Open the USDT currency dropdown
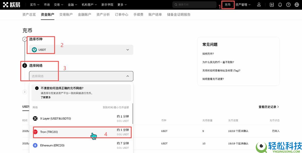The height and width of the screenshot is (153, 302). (128, 50)
